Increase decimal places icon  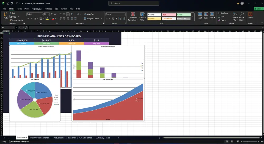tap(120, 19)
